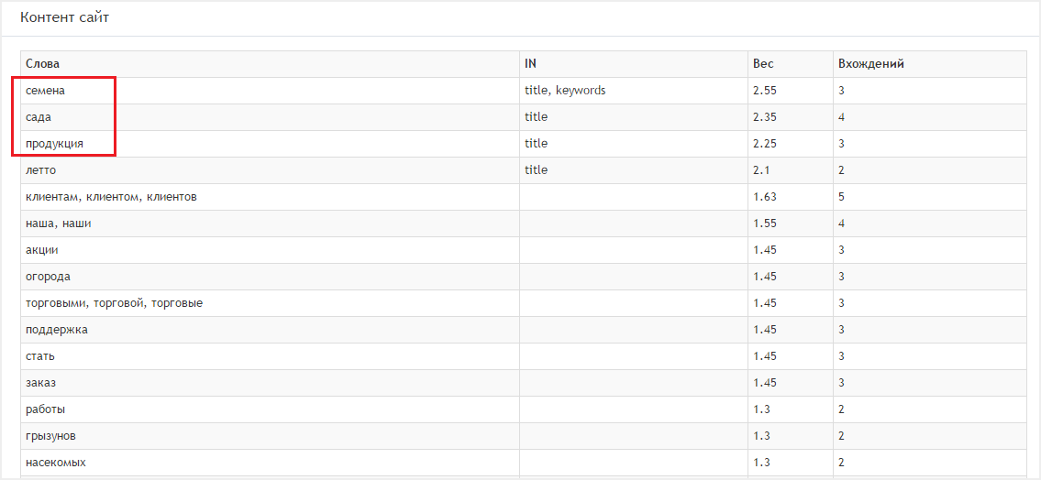Select the word семена in the table
Screen dimensions: 1041x480
(46, 91)
